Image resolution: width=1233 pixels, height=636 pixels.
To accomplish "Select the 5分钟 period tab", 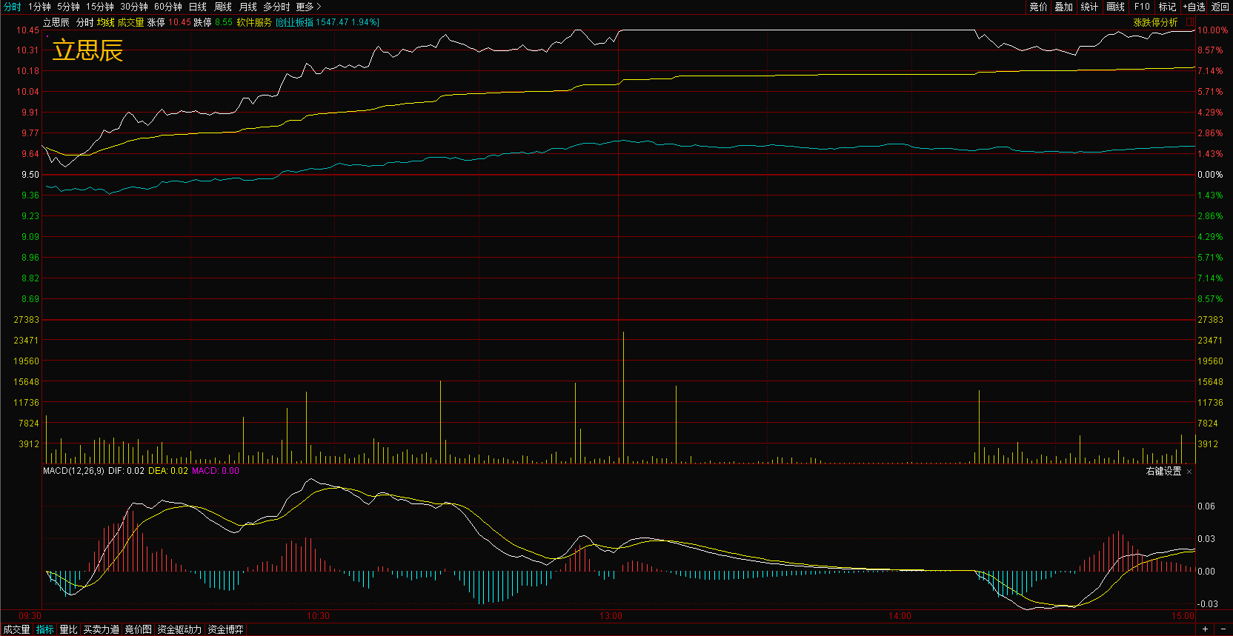I will 68,7.
